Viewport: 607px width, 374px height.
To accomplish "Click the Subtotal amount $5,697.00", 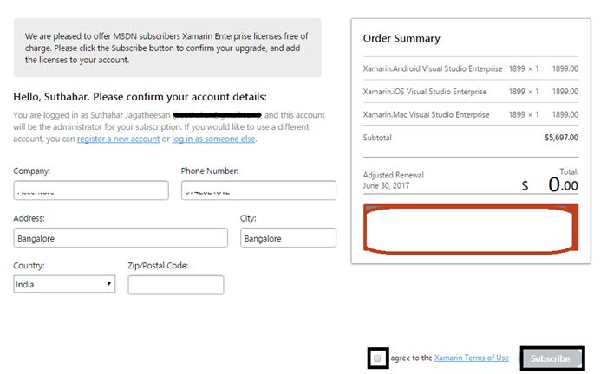I will tap(561, 138).
